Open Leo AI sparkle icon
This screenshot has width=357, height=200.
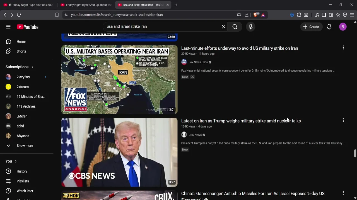(x=338, y=15)
